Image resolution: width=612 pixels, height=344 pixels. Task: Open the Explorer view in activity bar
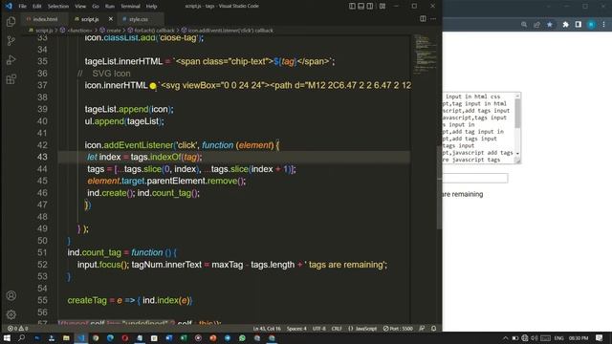click(x=11, y=21)
